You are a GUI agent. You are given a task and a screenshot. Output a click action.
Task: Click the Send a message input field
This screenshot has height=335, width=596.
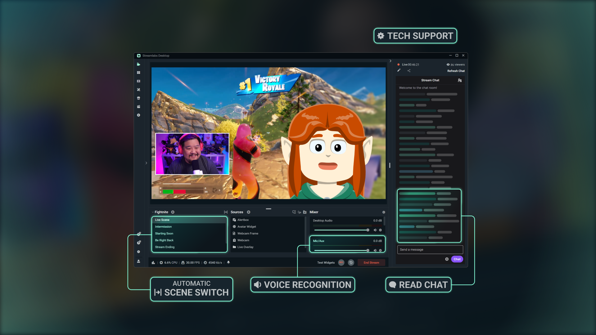coord(430,250)
